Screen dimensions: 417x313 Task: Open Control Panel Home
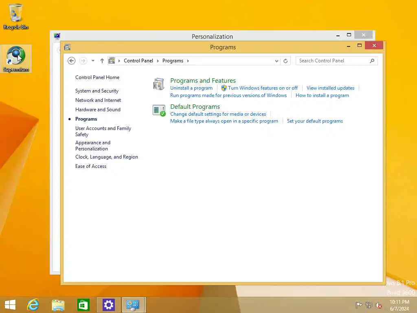(97, 77)
